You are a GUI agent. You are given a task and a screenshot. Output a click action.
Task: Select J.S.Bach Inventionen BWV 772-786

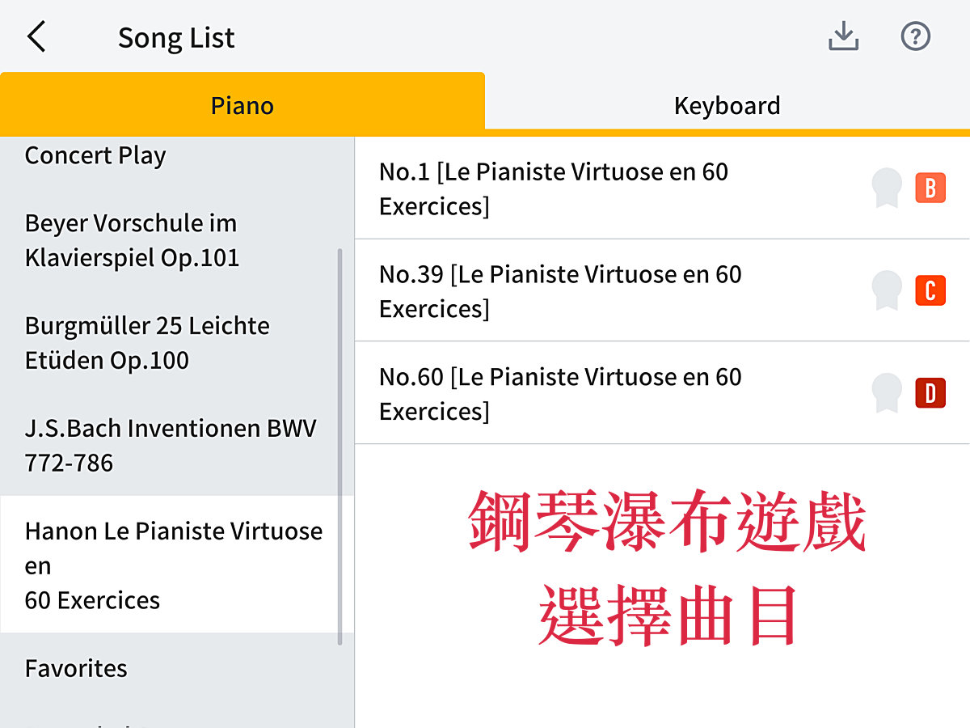point(170,445)
